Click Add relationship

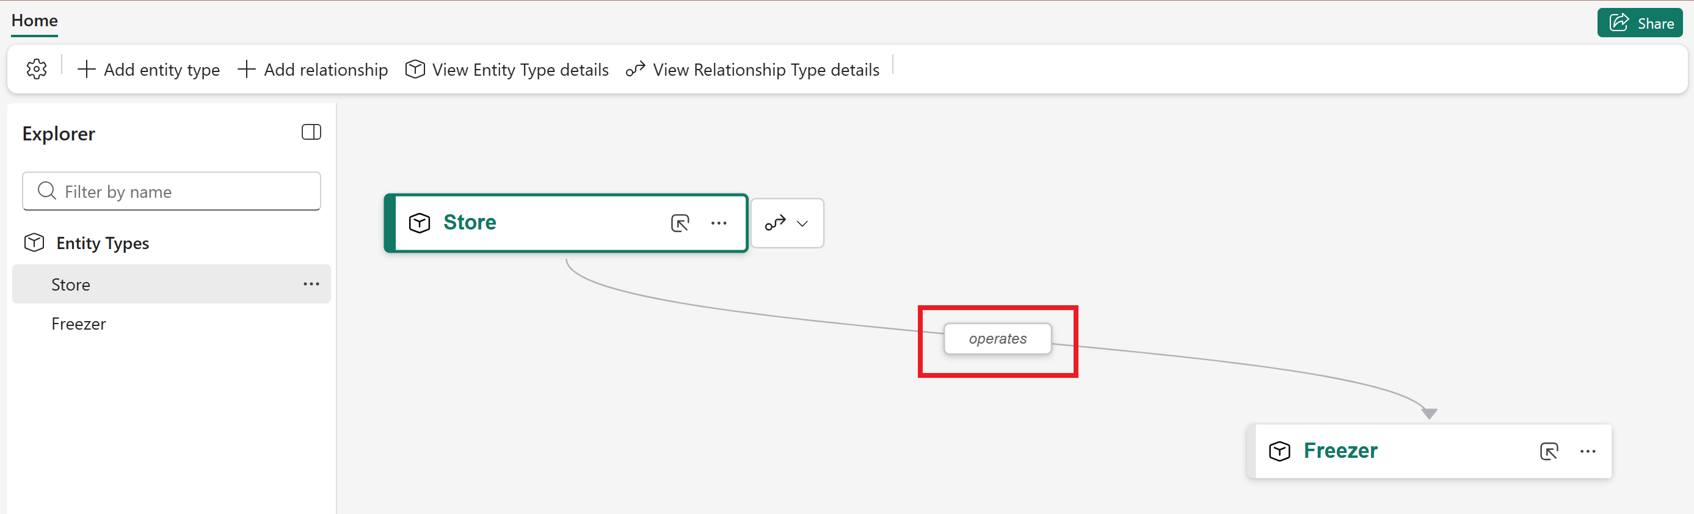pos(313,69)
